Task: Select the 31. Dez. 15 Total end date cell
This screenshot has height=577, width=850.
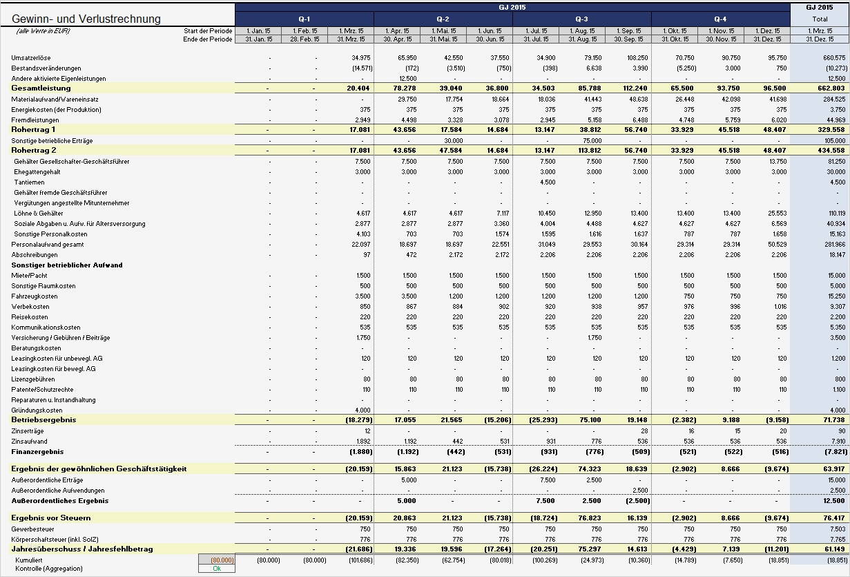Action: click(819, 40)
